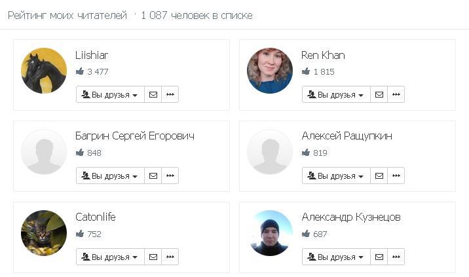Click the thumbs-up likes icon for Liishiar
Screen dimensions: 469x277
click(x=80, y=71)
